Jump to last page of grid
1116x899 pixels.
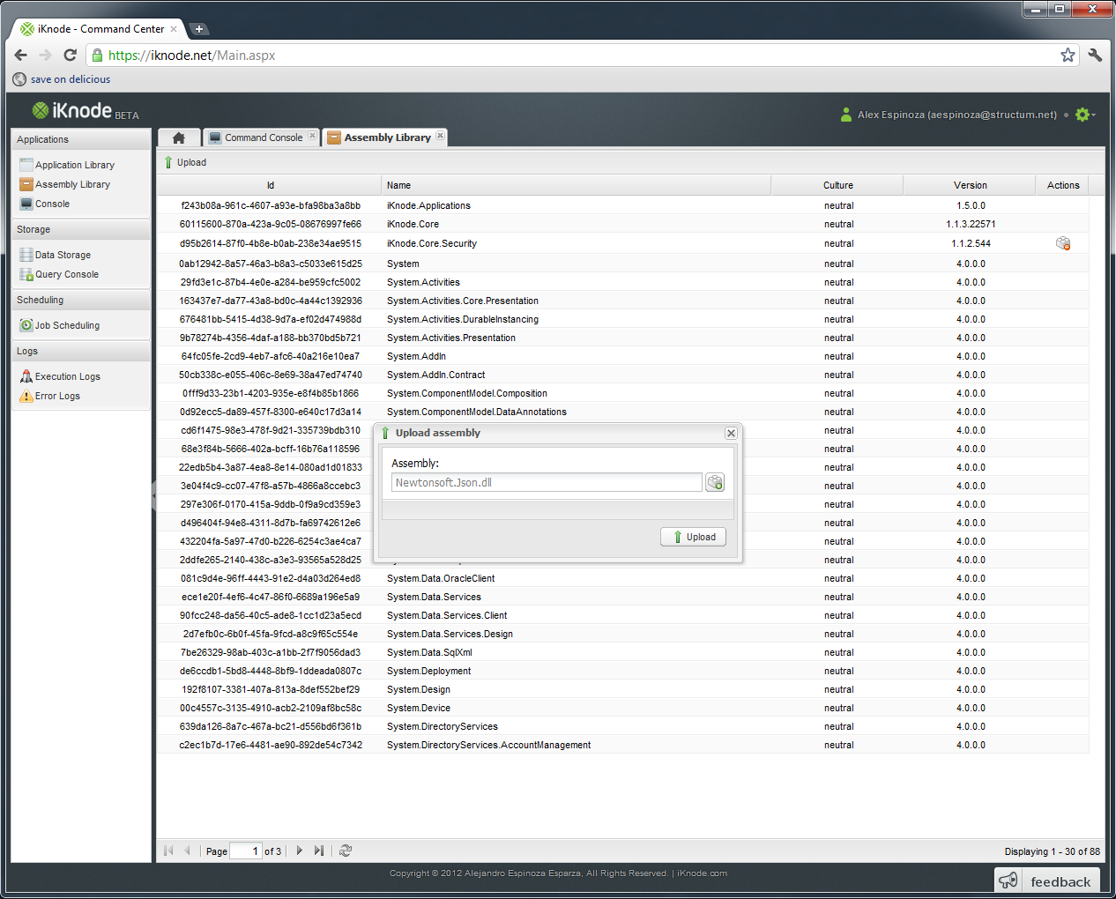point(319,851)
